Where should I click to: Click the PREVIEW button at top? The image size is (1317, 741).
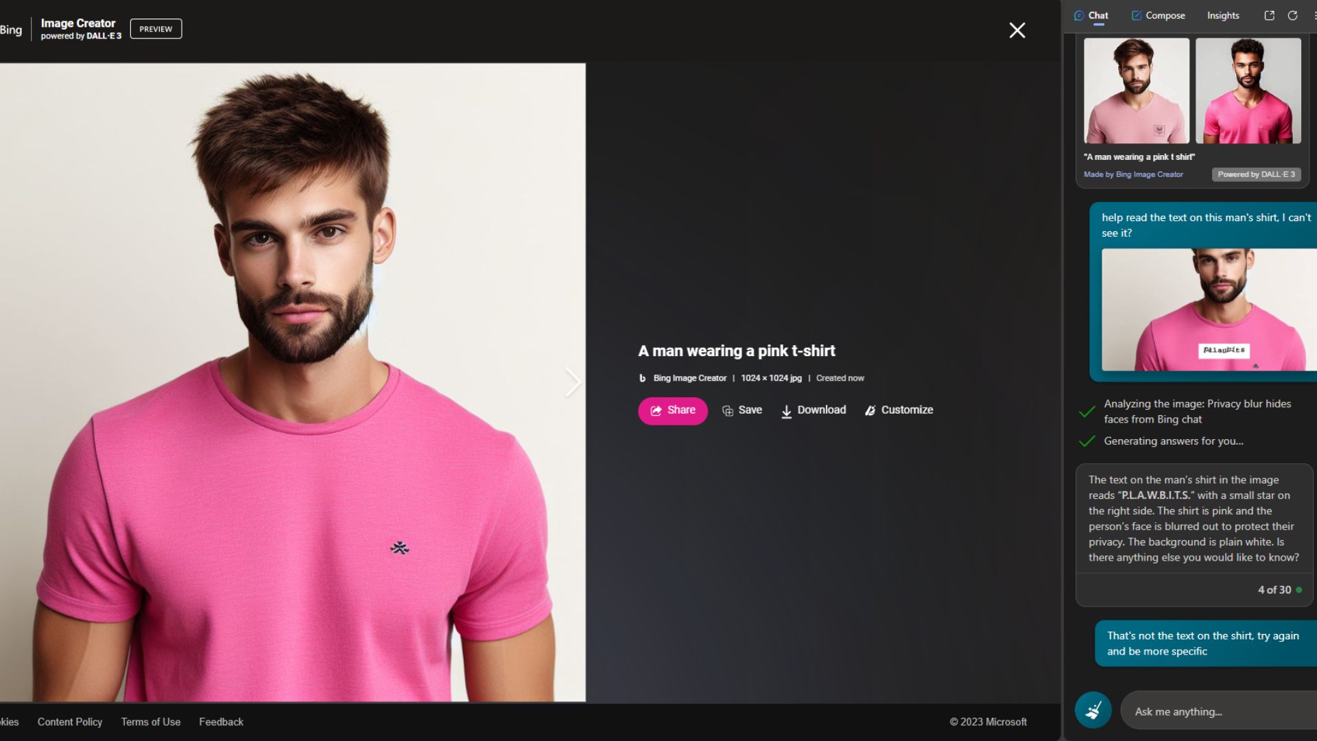(x=156, y=29)
